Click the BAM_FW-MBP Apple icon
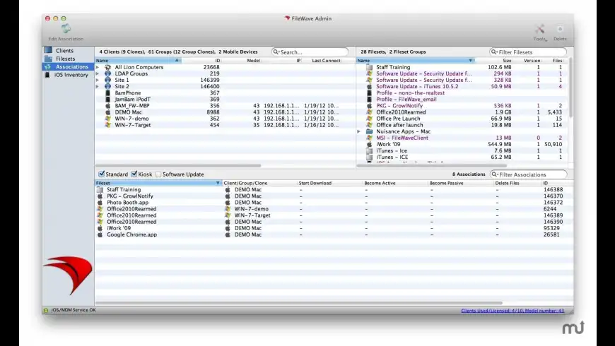 pyautogui.click(x=108, y=106)
